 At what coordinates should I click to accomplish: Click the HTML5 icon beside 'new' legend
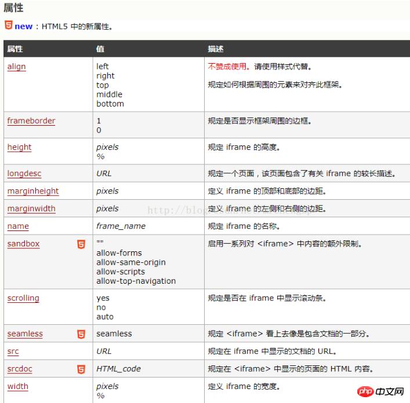8,25
